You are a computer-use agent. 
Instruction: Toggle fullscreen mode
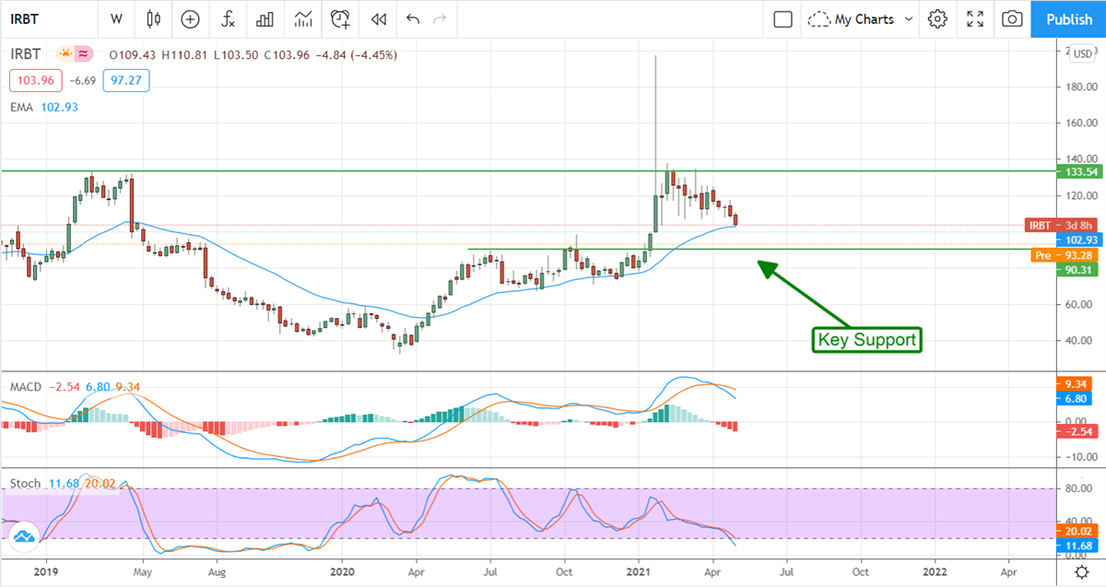(x=975, y=18)
